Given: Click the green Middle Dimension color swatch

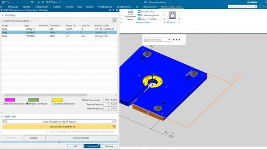Looking at the screenshot, I should (33, 100).
